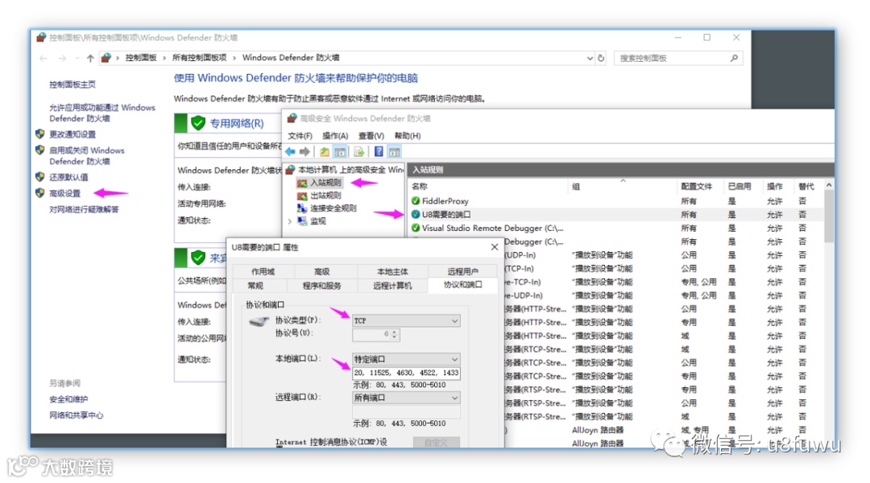Viewport: 870px width, 483px height.
Task: Open 启用或关闭 Windows Defender 防火墙 link
Action: pos(86,156)
